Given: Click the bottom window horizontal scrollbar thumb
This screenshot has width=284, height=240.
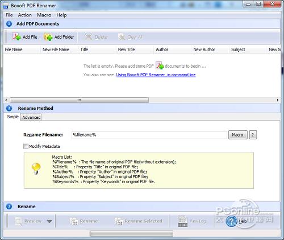Looking at the screenshot, I should [132, 233].
